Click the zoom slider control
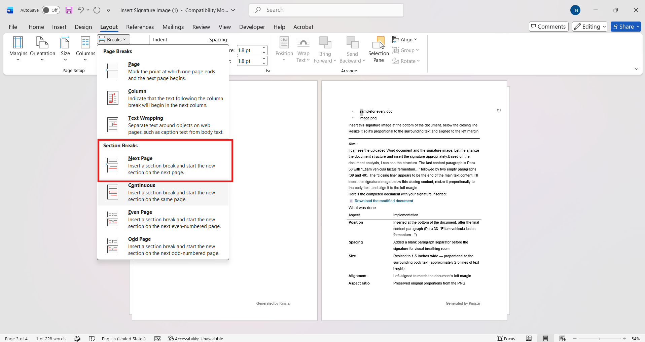645x342 pixels. 600,339
